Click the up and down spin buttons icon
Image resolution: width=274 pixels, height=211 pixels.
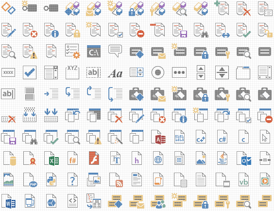(x=201, y=72)
